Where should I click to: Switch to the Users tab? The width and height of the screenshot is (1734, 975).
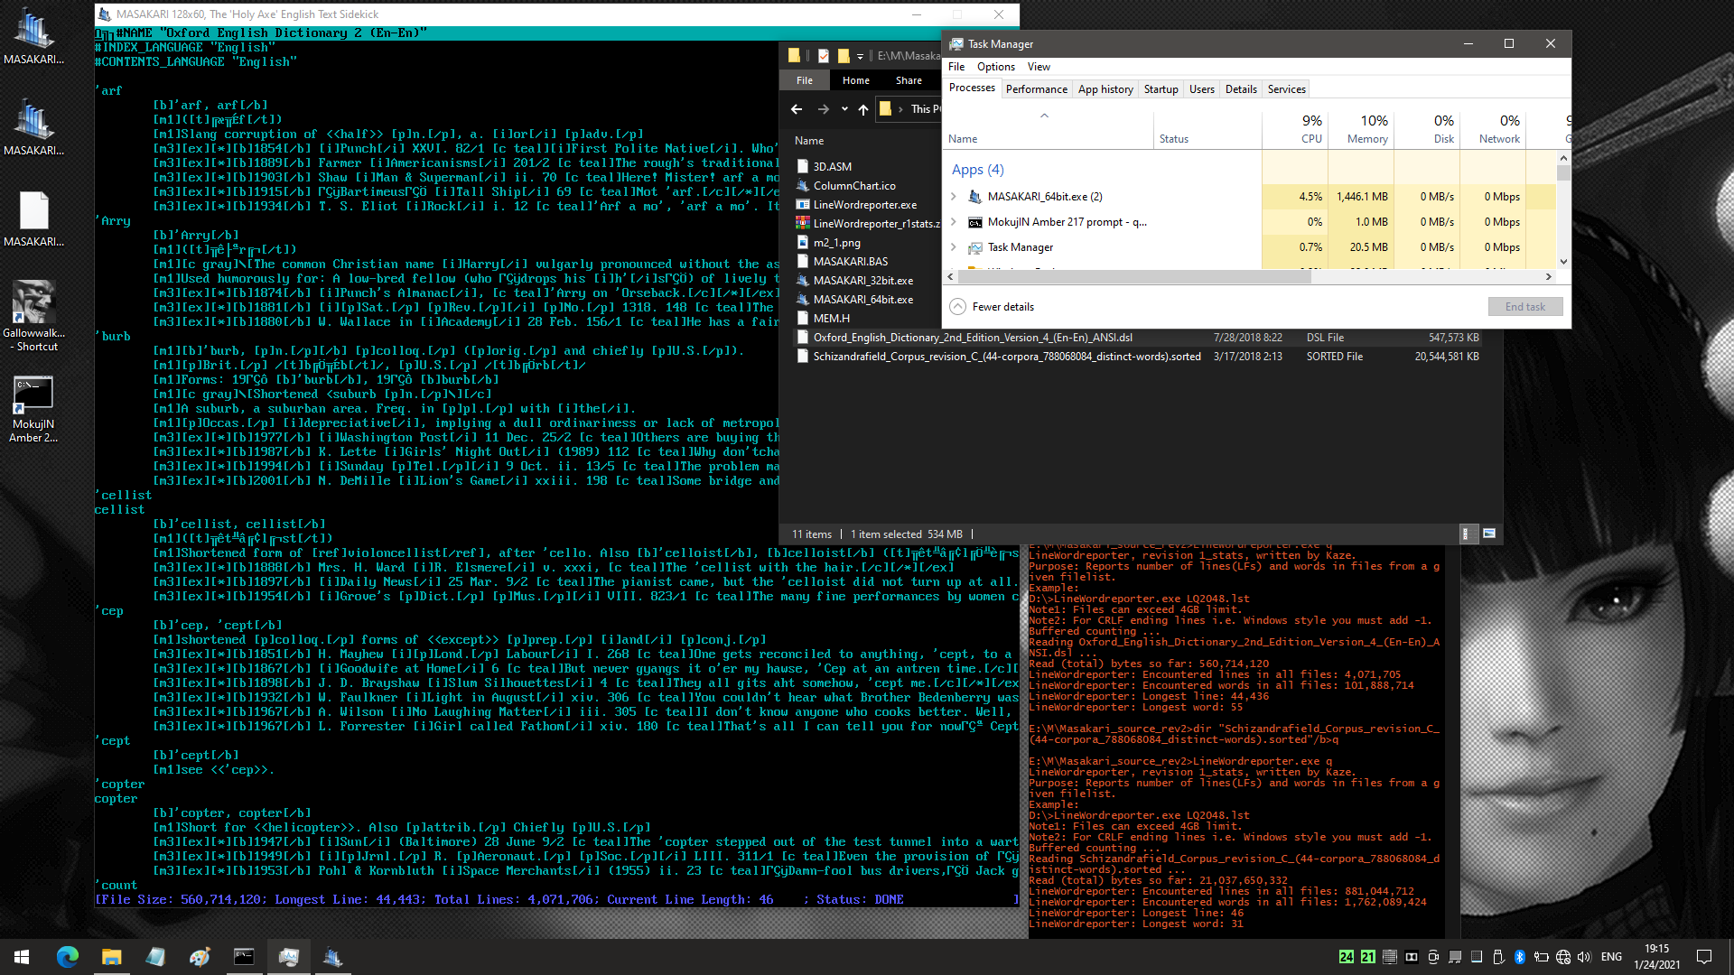[x=1201, y=89]
